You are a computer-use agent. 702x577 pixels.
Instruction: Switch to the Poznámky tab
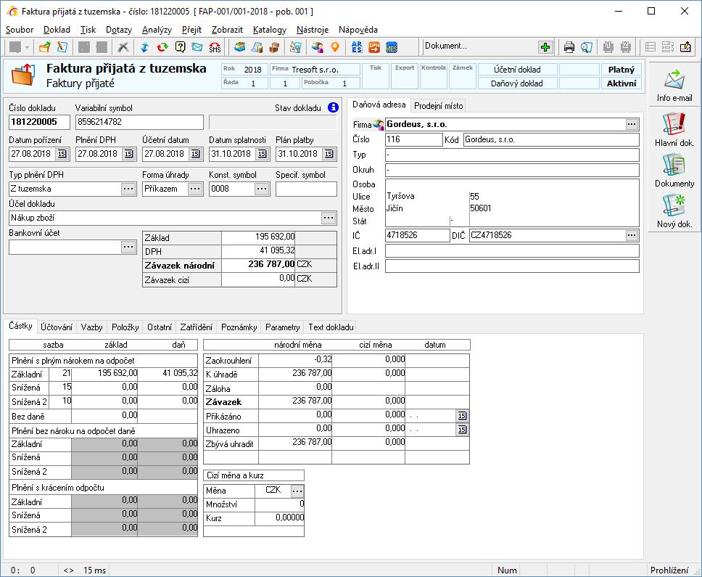[x=239, y=327]
